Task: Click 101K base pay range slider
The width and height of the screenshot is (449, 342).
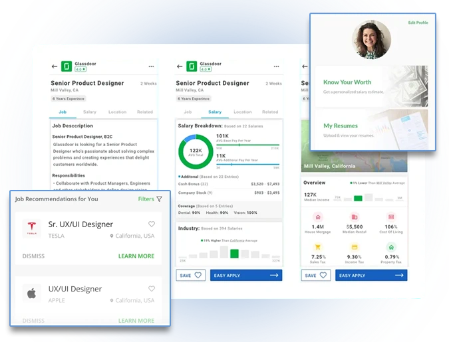Action: pyautogui.click(x=247, y=145)
